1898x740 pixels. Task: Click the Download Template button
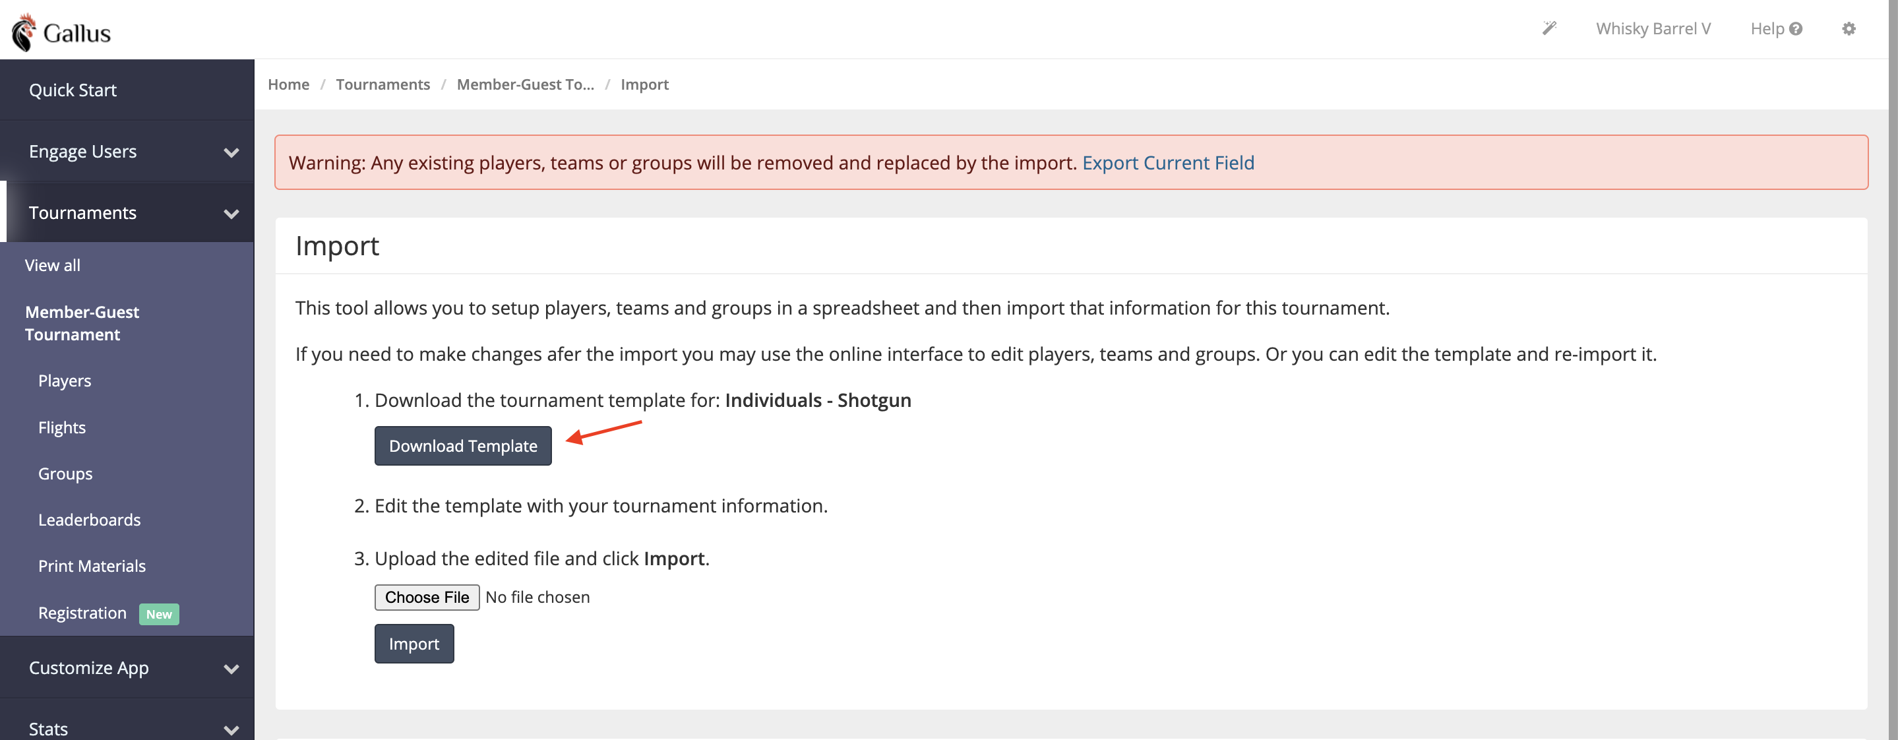click(463, 446)
